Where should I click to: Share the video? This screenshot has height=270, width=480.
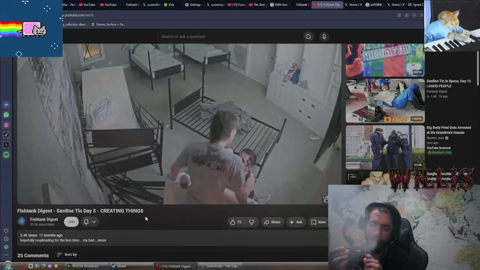[x=272, y=222]
